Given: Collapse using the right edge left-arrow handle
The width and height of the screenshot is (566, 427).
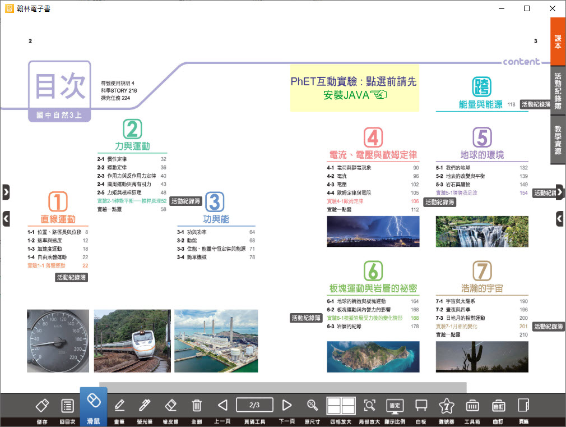Looking at the screenshot, I should tap(560, 218).
